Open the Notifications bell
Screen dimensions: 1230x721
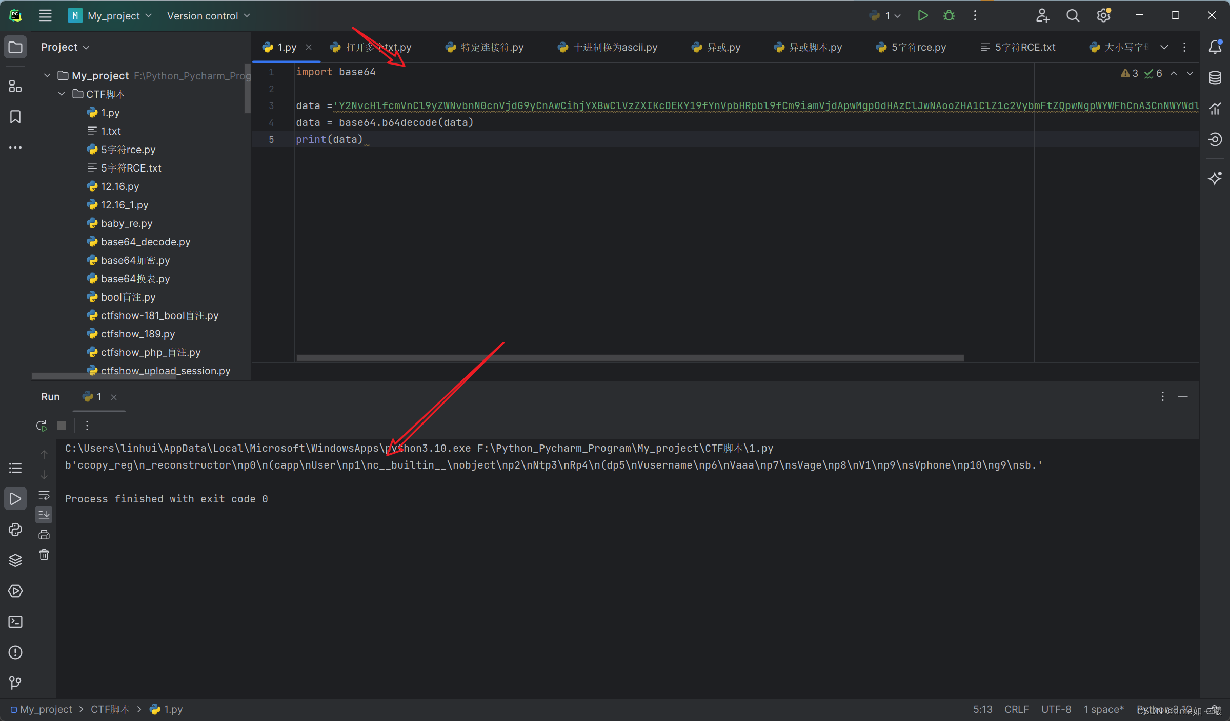pyautogui.click(x=1215, y=47)
